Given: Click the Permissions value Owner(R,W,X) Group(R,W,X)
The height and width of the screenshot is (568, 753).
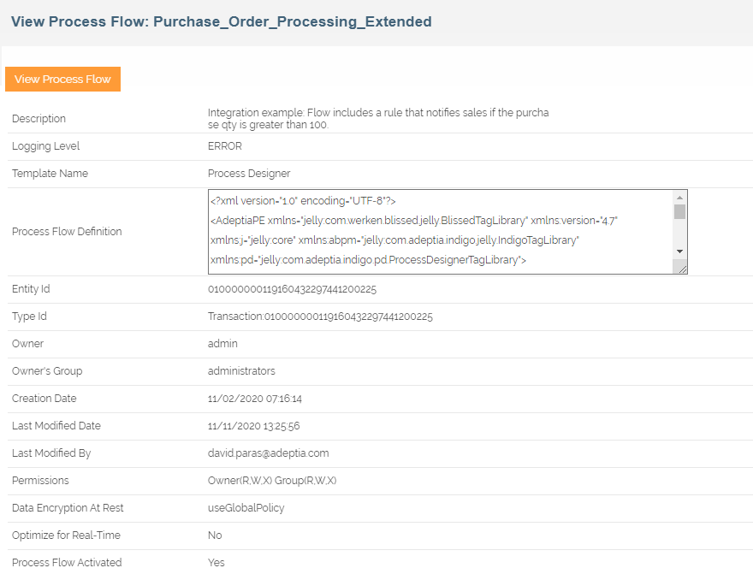Looking at the screenshot, I should coord(272,481).
